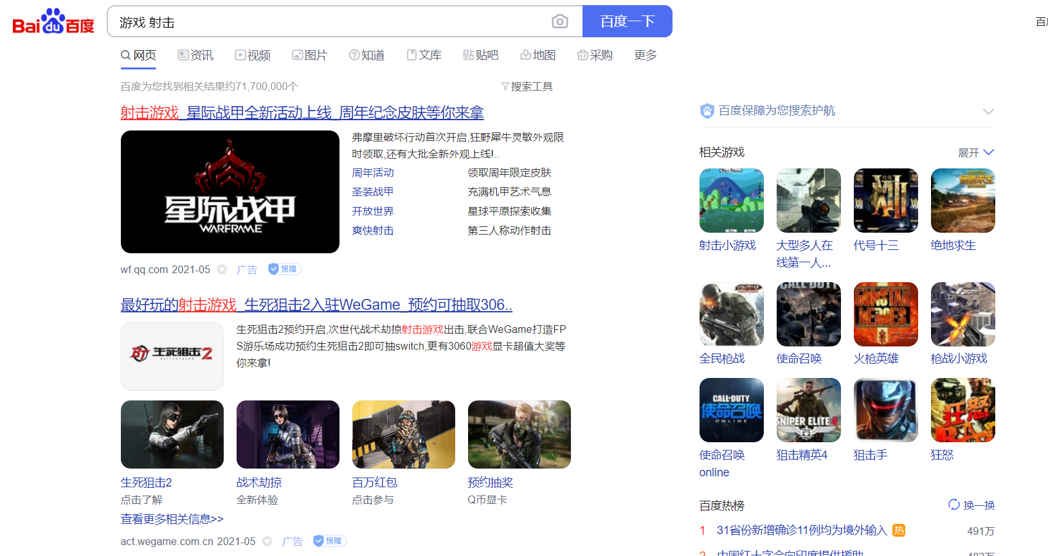The height and width of the screenshot is (556, 1048).
Task: Click the circle icon next to wf.qq.com date
Action: (222, 270)
